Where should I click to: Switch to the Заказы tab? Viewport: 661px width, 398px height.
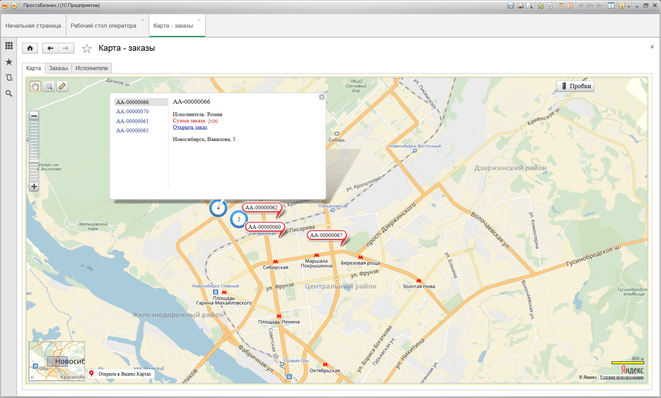pos(58,68)
